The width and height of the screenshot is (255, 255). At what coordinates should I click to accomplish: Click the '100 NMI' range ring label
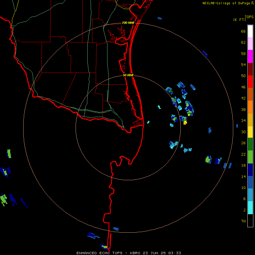pos(128,23)
